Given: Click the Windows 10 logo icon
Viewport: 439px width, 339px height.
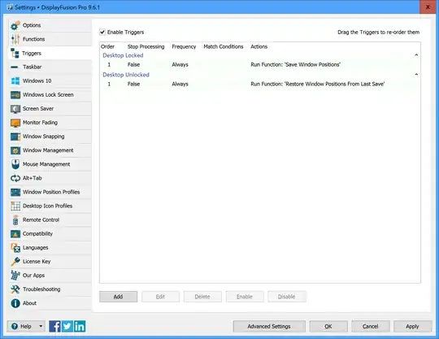Looking at the screenshot, I should tap(15, 81).
